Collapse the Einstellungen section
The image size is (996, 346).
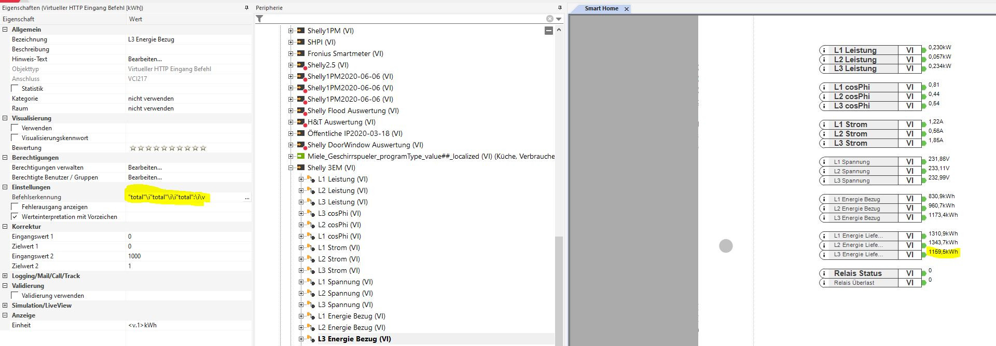[5, 187]
